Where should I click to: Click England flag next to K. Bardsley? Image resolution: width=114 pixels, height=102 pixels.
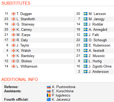tap(13, 56)
